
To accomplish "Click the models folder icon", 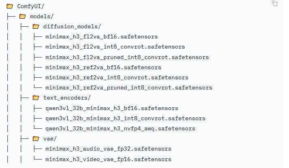I will 22,17.
